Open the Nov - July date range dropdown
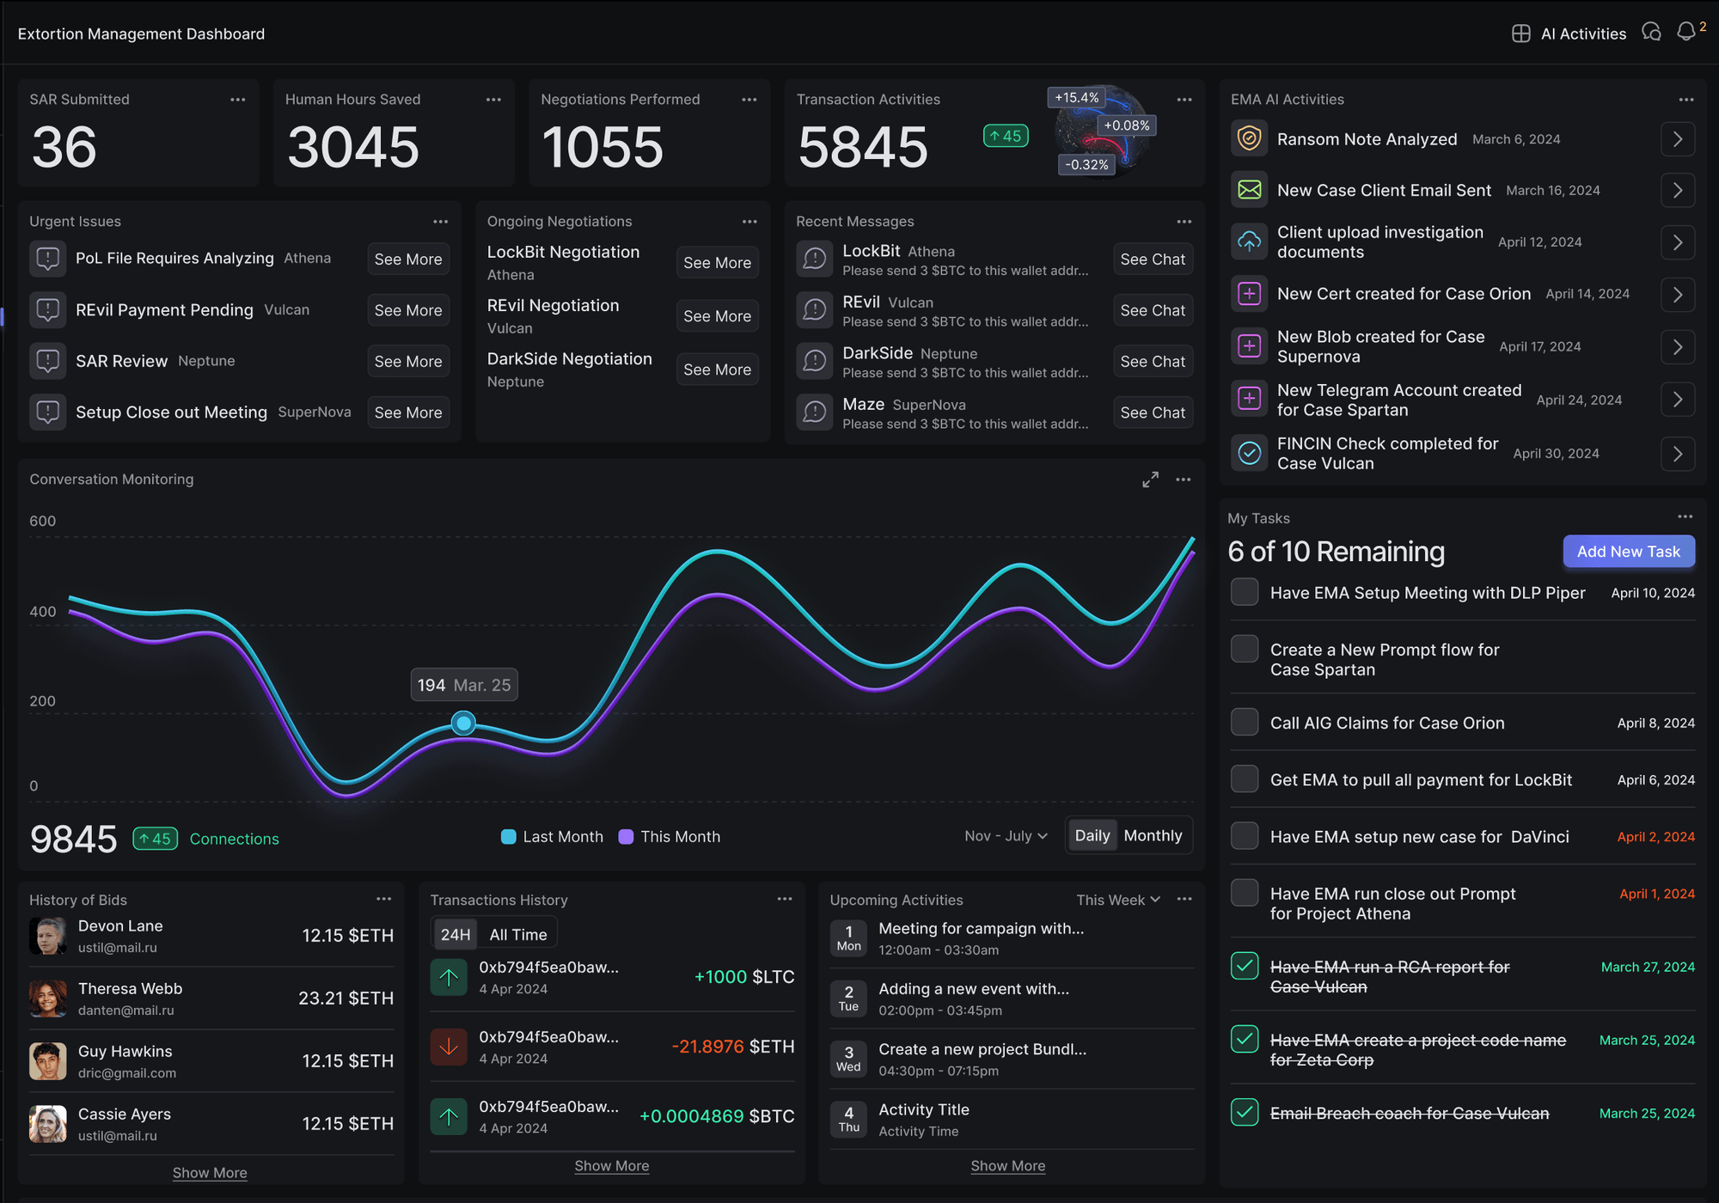The image size is (1719, 1203). click(x=1006, y=836)
